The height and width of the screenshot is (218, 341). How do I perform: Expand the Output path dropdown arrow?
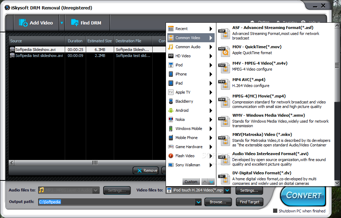[199, 202]
